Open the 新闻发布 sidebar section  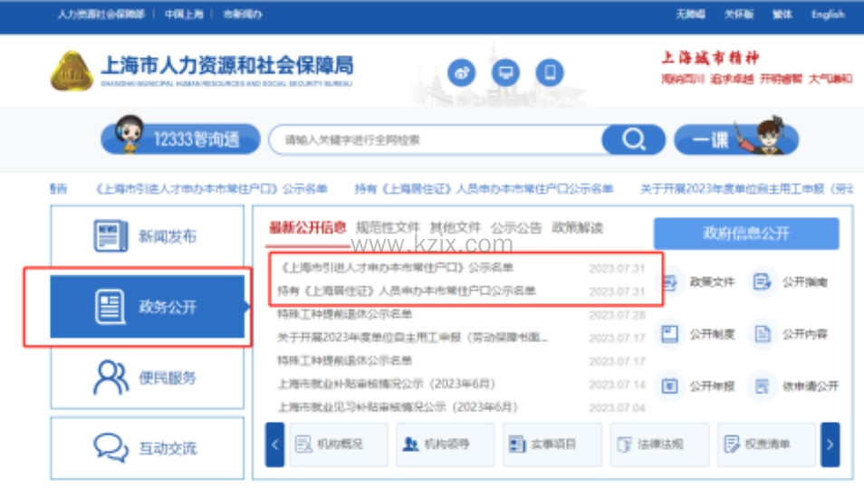pos(147,236)
